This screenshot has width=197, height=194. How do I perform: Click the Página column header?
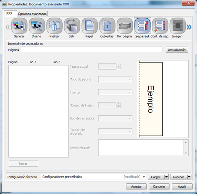coord(13,62)
